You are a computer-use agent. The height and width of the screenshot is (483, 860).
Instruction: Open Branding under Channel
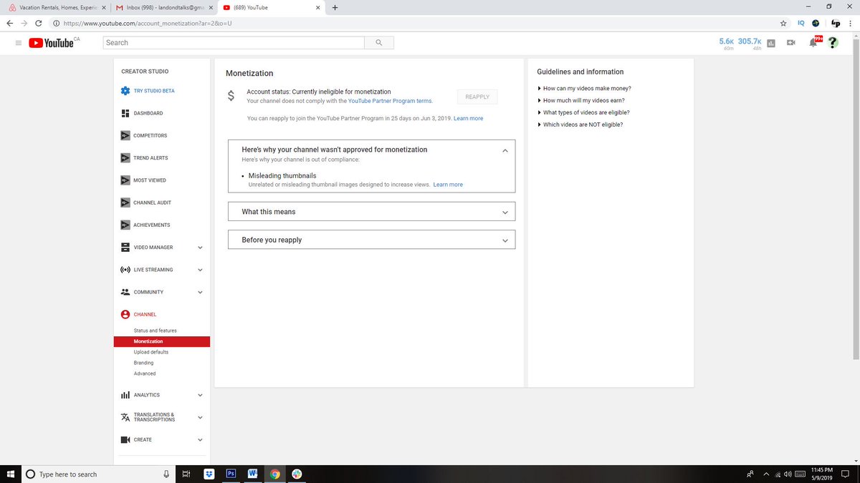(x=143, y=363)
